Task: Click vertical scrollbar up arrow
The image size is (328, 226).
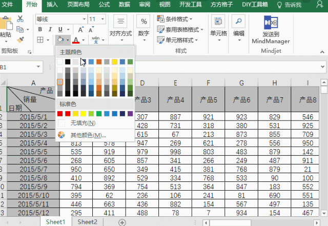Action: 324,83
